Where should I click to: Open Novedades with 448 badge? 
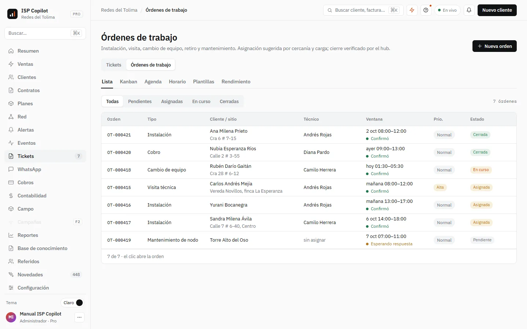(45, 275)
